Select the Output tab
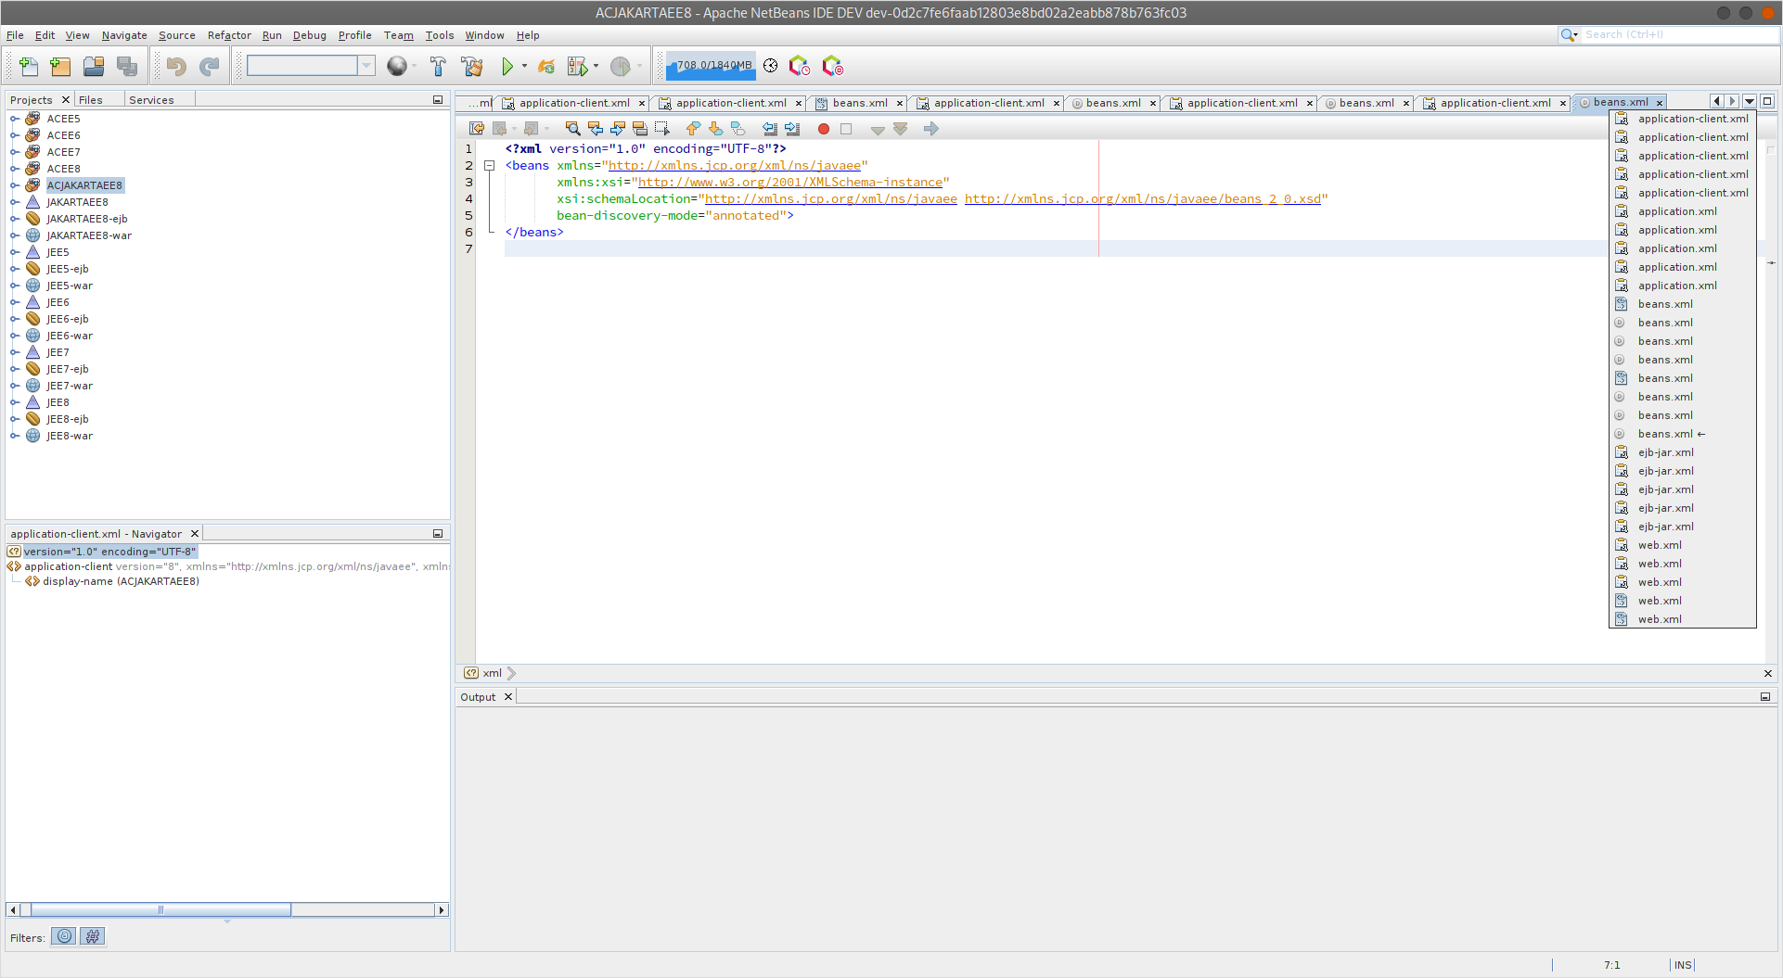Screen dimensions: 1783x978 478,697
